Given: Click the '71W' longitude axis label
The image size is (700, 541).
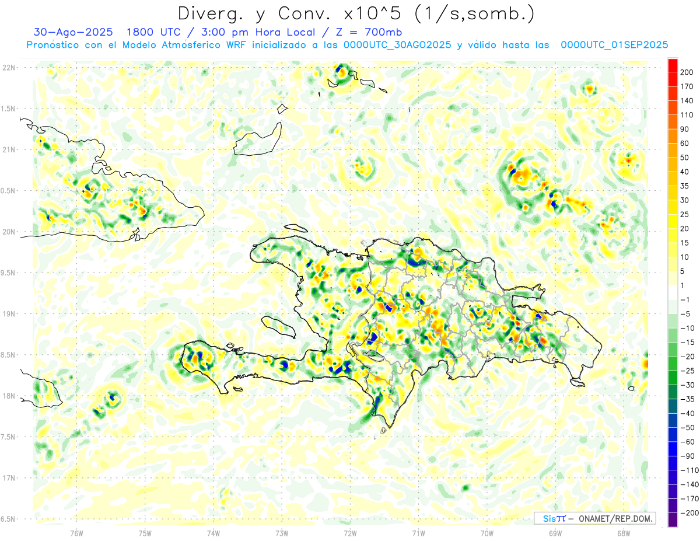Looking at the screenshot, I should (418, 533).
